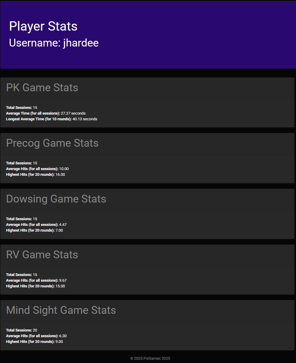296x363 pixels.
Task: Click Mind Sight Average Hits 6.30 line
Action: [36, 336]
